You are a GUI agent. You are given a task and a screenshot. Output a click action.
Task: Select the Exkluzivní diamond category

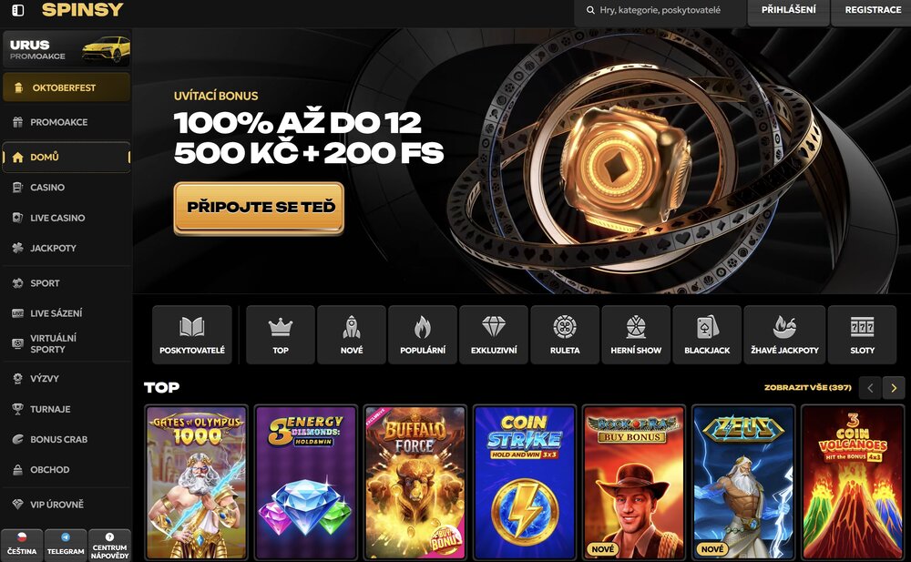point(494,335)
